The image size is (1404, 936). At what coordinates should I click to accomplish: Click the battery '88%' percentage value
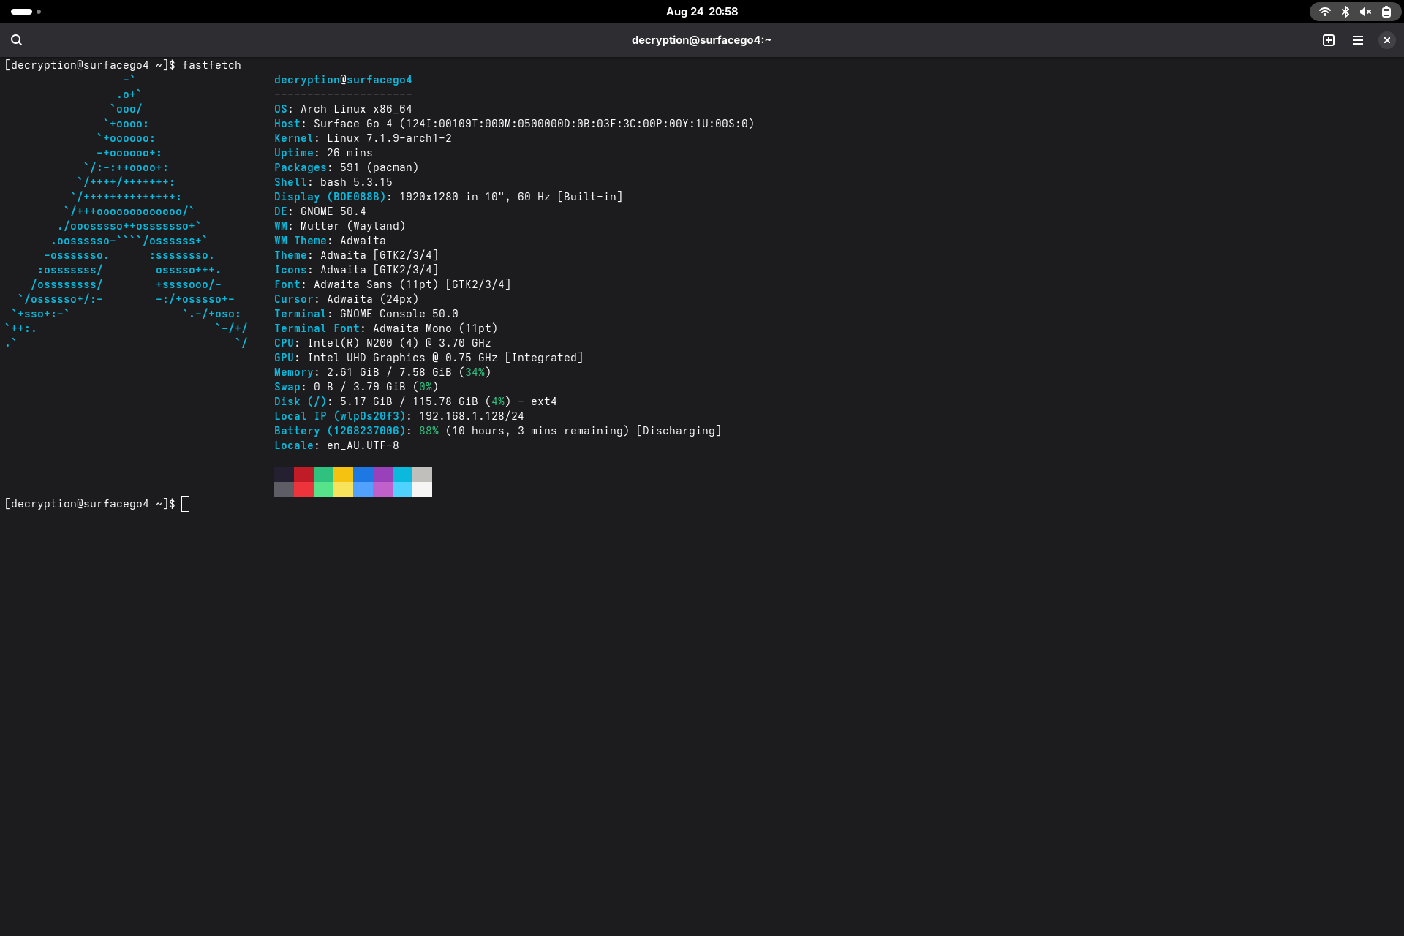(x=429, y=431)
